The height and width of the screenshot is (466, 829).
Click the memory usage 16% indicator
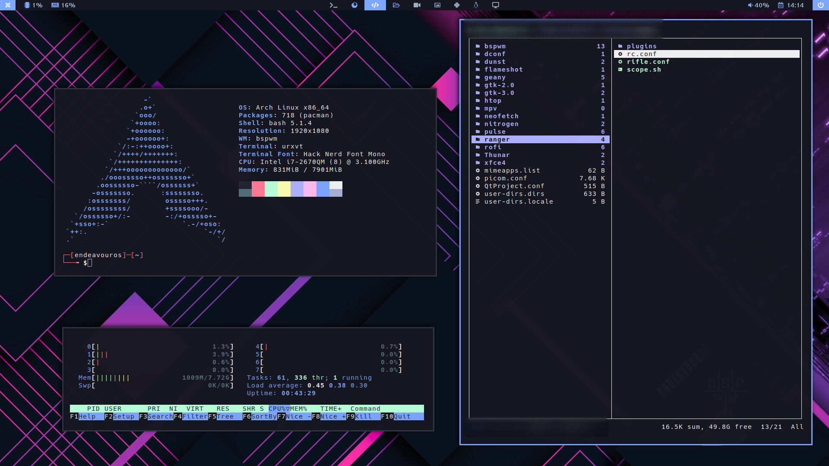point(63,5)
